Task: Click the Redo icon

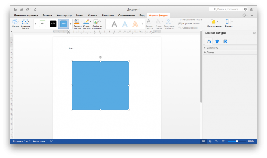Action: tap(35, 9)
